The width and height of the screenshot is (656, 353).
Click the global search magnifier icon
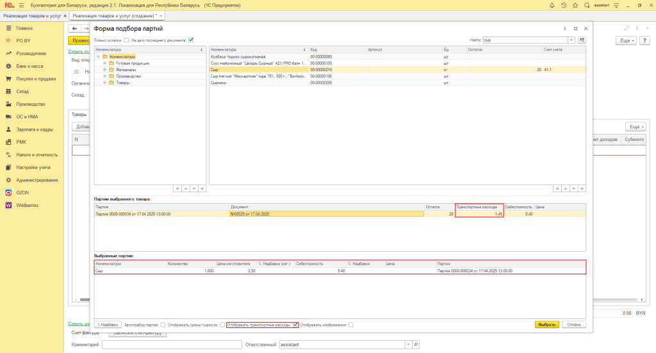tap(587, 5)
